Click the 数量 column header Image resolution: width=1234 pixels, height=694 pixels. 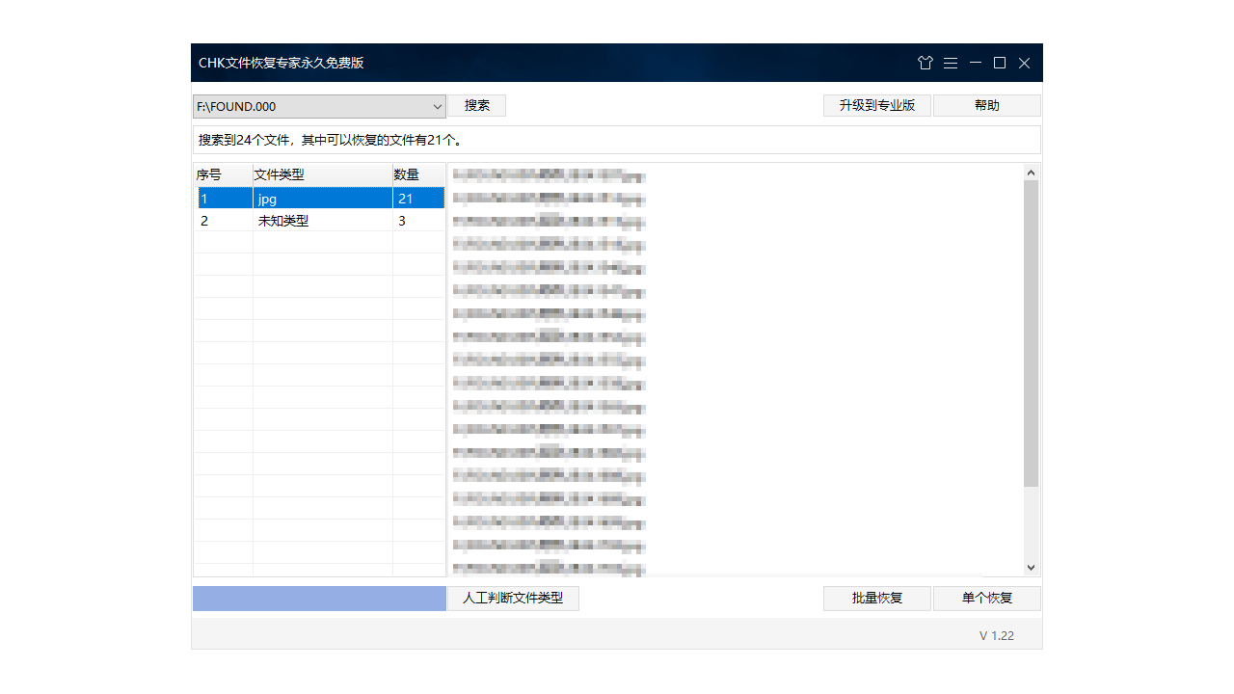point(418,174)
